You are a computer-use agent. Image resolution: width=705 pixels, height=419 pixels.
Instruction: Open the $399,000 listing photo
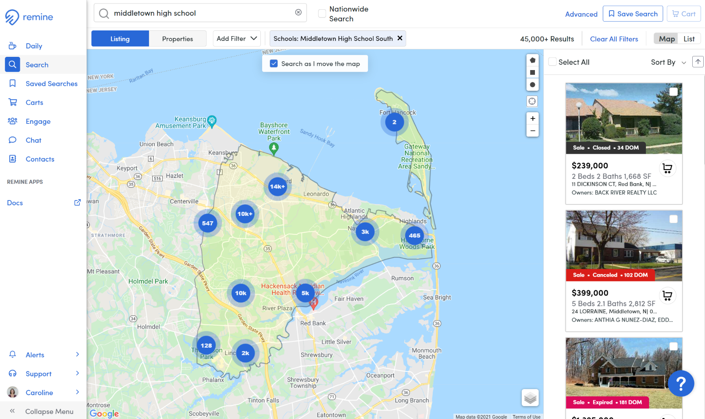coord(624,246)
